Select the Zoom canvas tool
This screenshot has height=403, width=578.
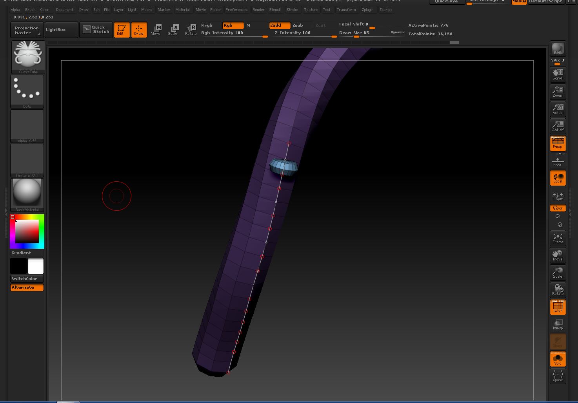click(558, 91)
